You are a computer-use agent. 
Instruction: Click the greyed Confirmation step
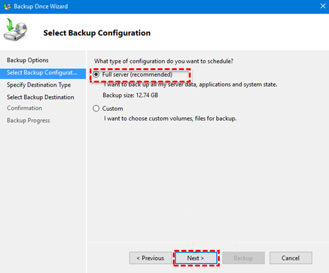point(24,108)
